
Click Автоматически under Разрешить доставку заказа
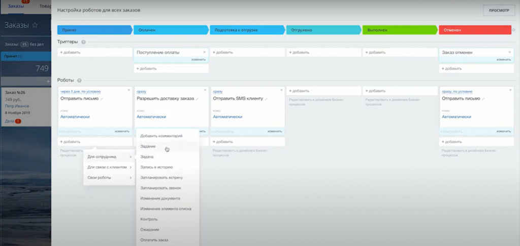151,117
